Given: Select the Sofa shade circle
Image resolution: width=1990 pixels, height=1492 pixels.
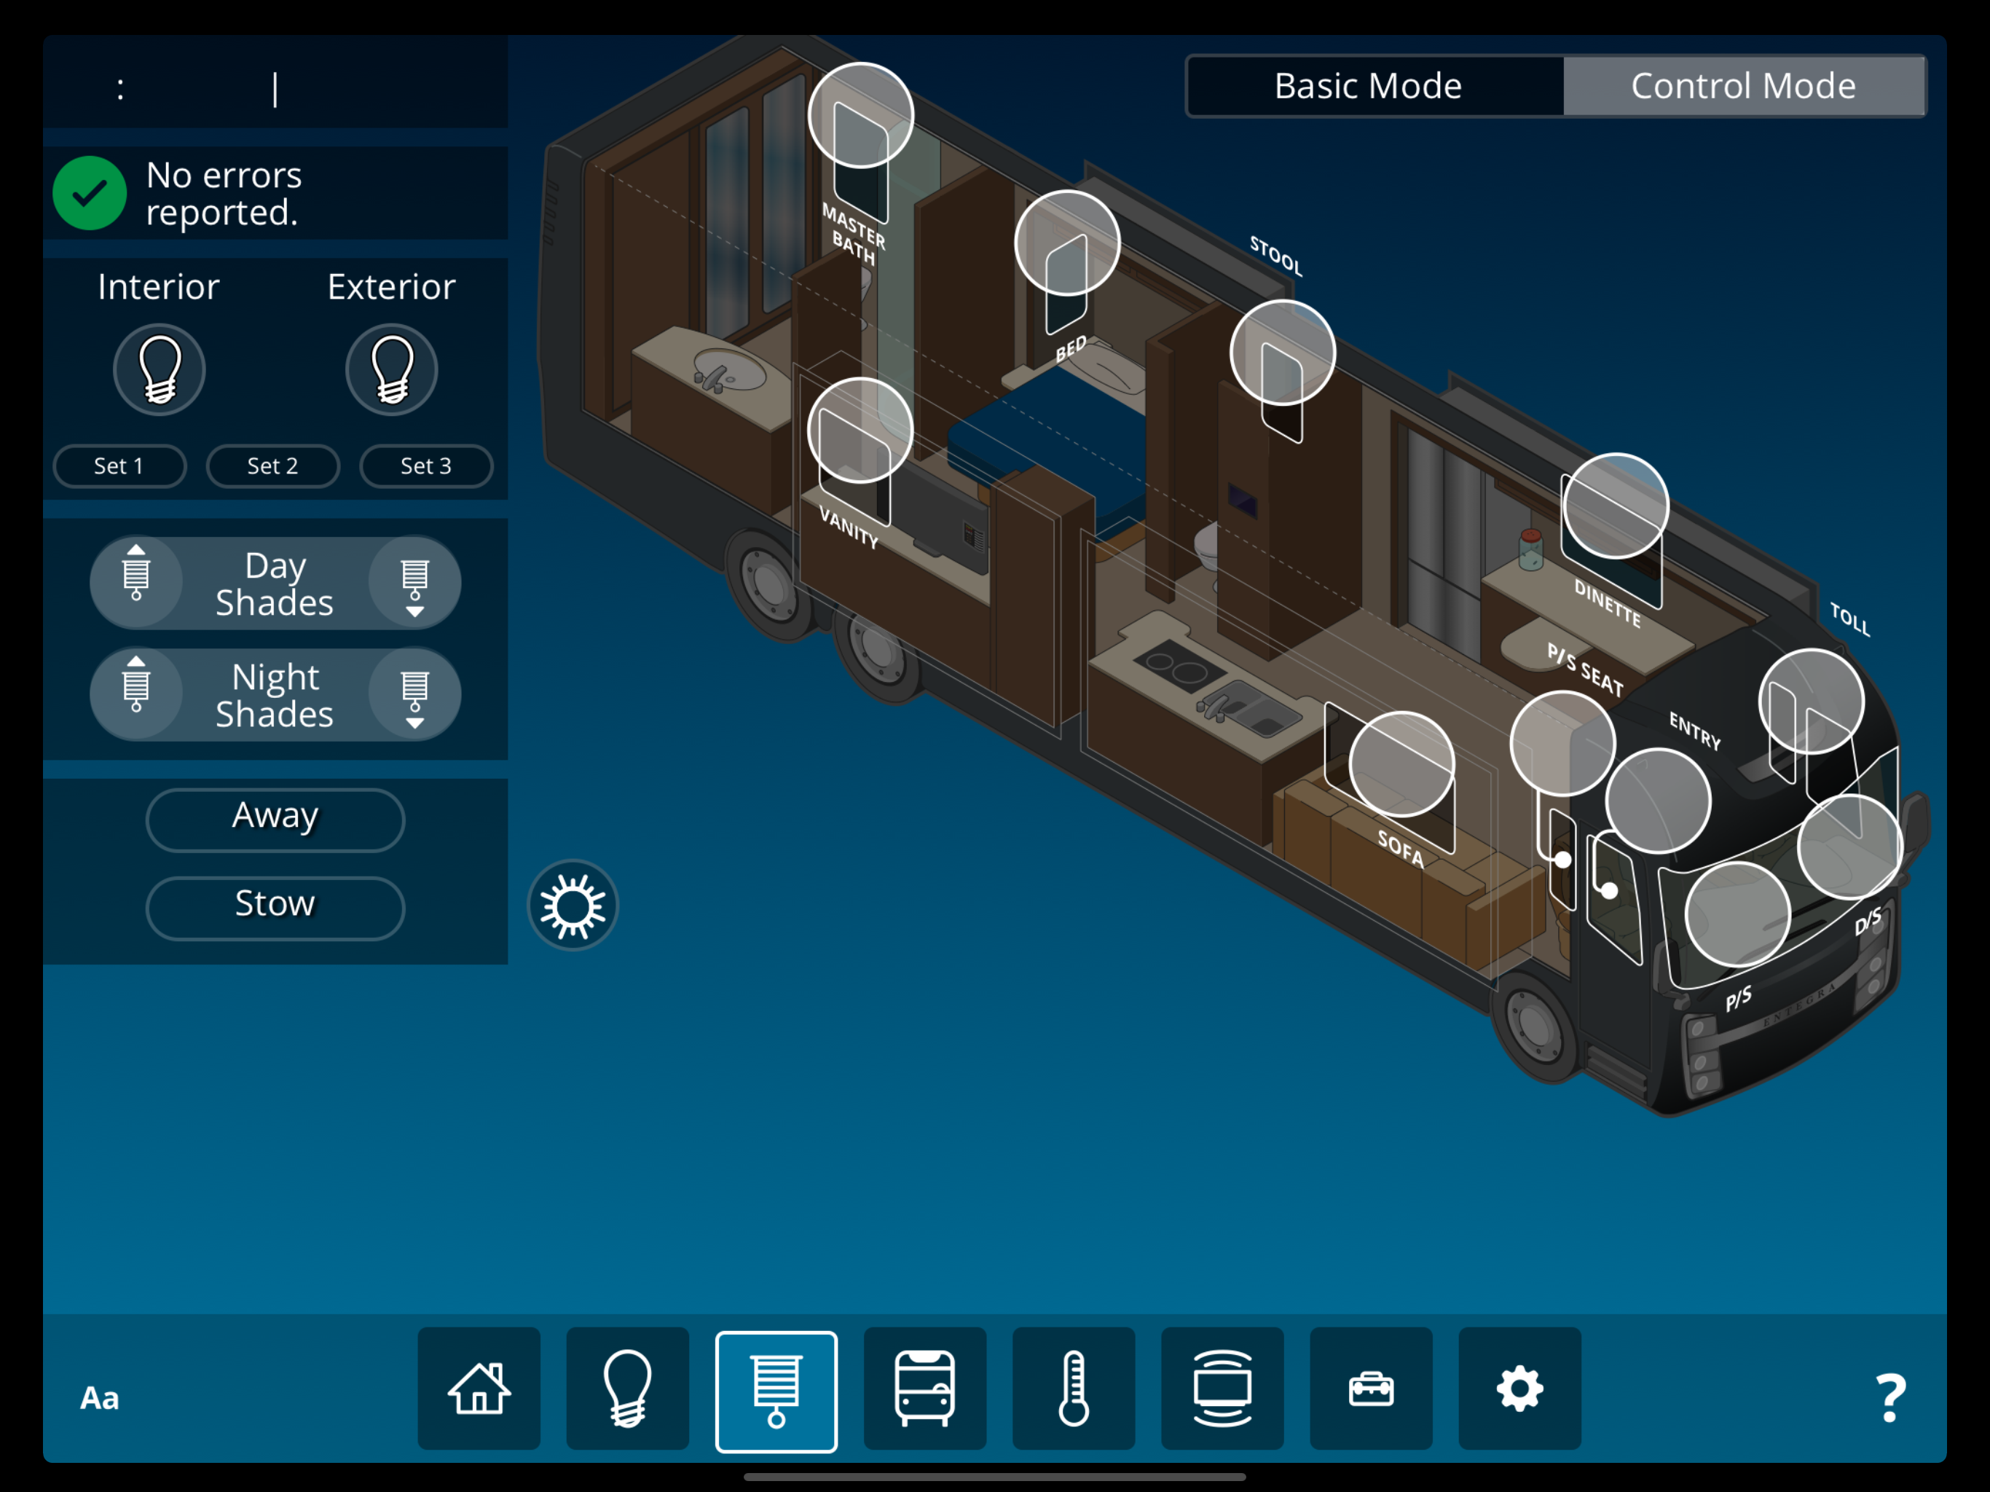Looking at the screenshot, I should [x=1401, y=764].
